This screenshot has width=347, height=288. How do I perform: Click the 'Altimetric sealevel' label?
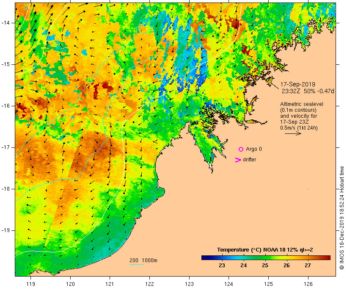pyautogui.click(x=302, y=104)
